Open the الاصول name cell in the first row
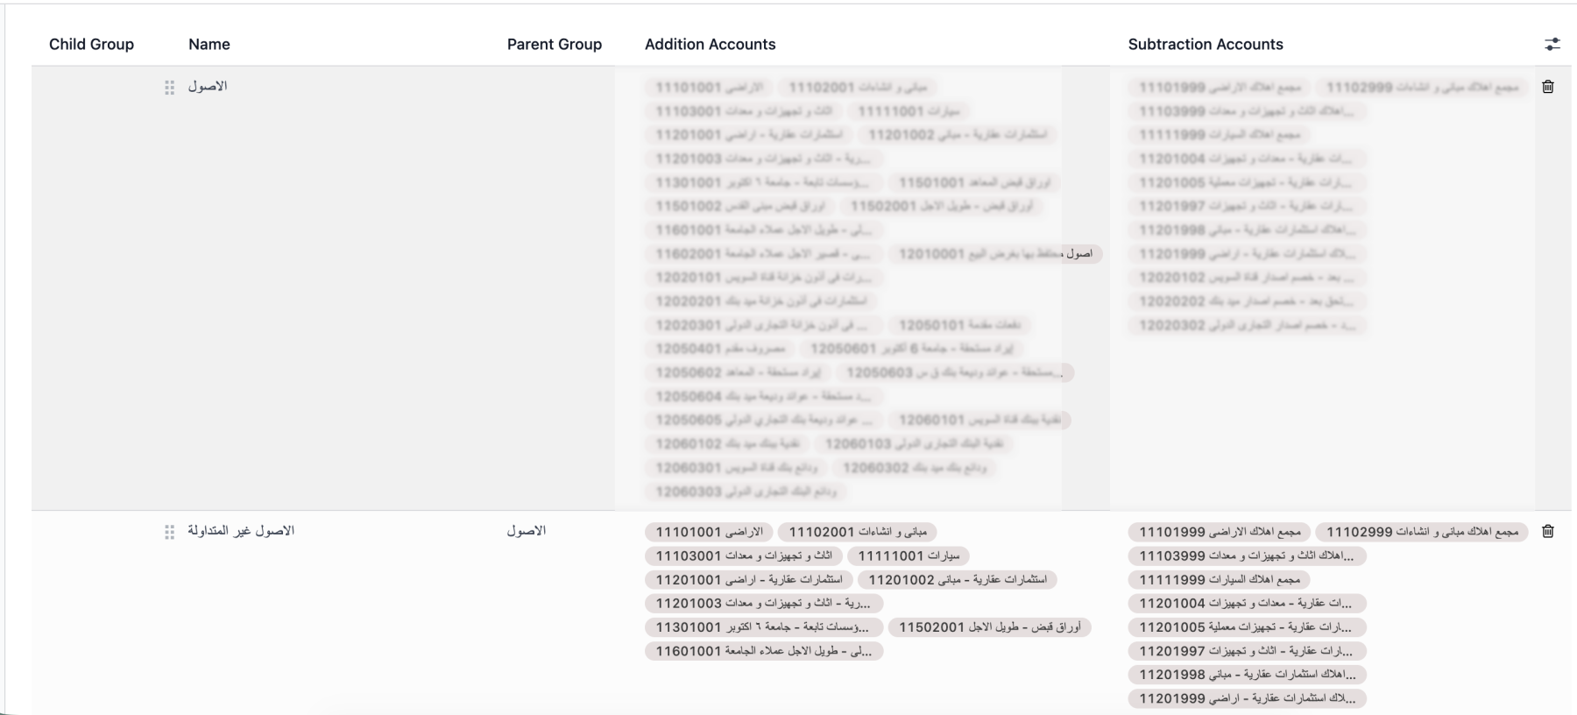Screen dimensions: 1577x715 (208, 86)
